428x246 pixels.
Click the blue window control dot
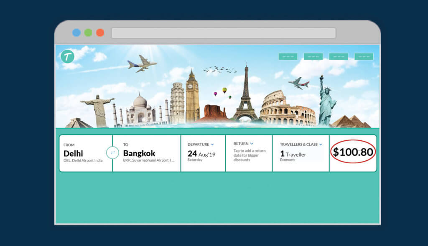76,33
